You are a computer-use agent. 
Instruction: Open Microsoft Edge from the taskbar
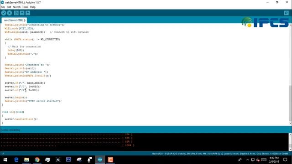click(16, 160)
